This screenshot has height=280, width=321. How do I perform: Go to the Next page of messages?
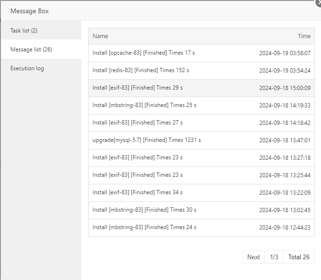tap(253, 257)
